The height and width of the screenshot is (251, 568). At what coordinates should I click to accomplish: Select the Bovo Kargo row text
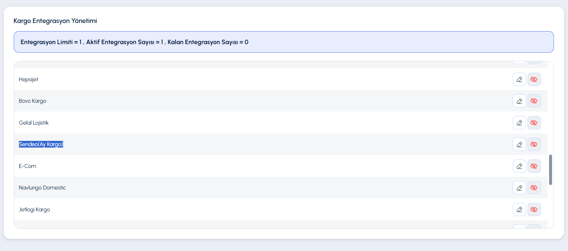coord(33,101)
